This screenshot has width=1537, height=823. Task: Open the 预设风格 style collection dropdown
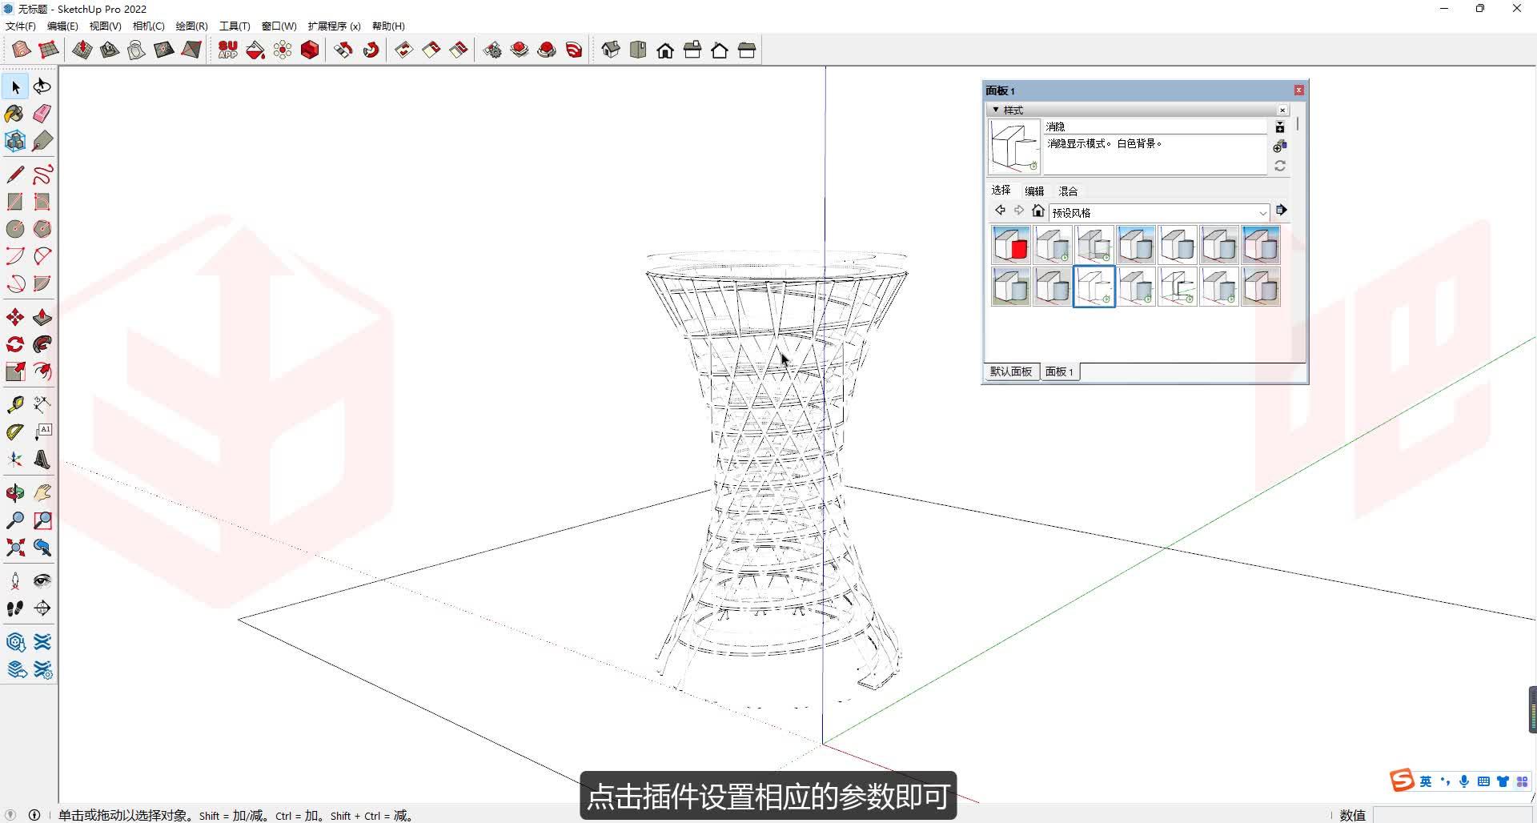[1159, 212]
